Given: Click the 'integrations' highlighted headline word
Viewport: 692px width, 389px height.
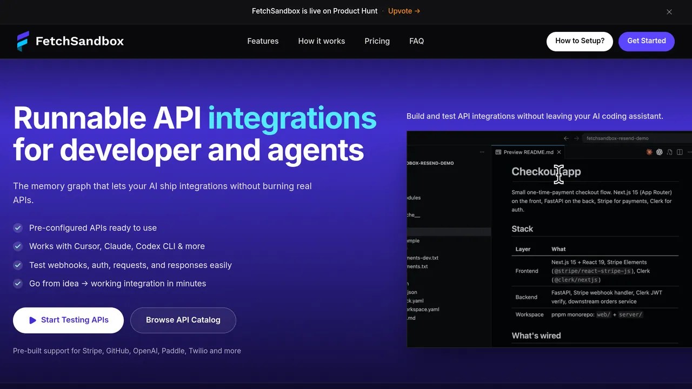Looking at the screenshot, I should [292, 118].
